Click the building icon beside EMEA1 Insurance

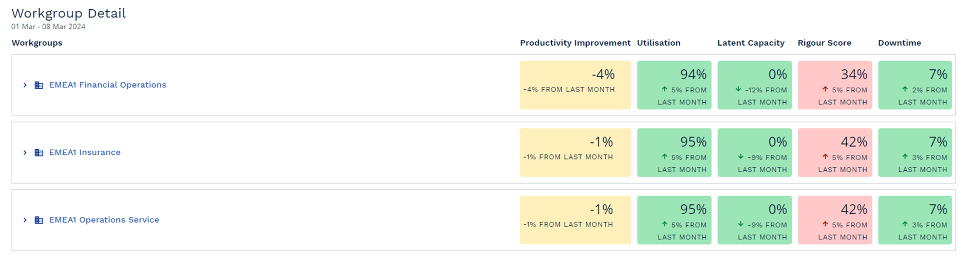pos(39,153)
